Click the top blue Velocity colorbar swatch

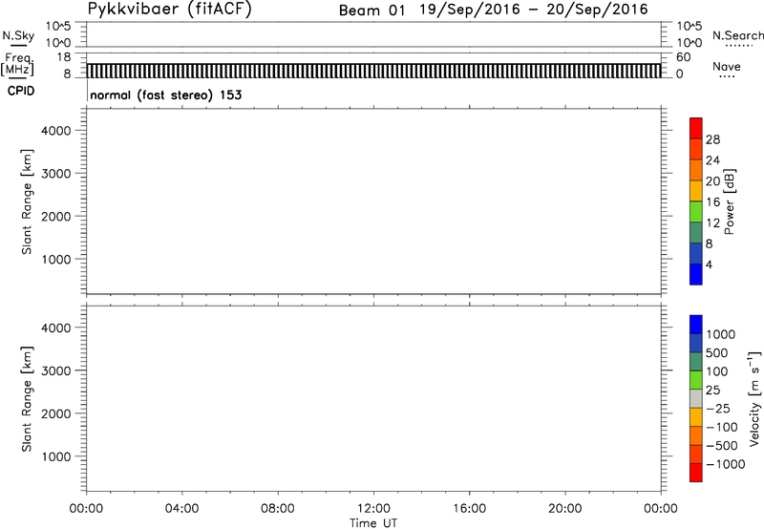tap(696, 325)
